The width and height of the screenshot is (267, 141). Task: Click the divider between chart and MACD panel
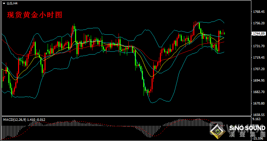125,116
